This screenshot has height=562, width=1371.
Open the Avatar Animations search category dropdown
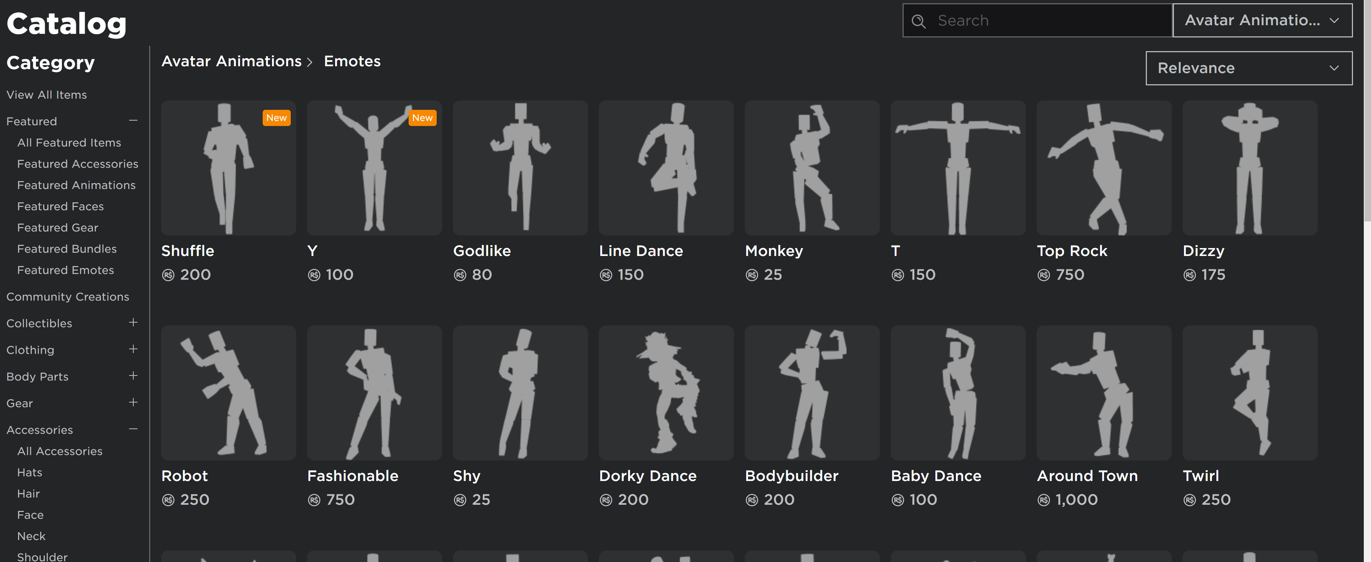[x=1262, y=21]
